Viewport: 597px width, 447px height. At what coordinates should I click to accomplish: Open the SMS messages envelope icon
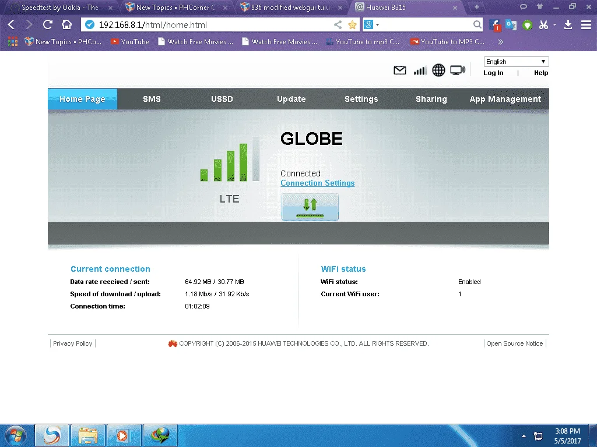tap(400, 70)
